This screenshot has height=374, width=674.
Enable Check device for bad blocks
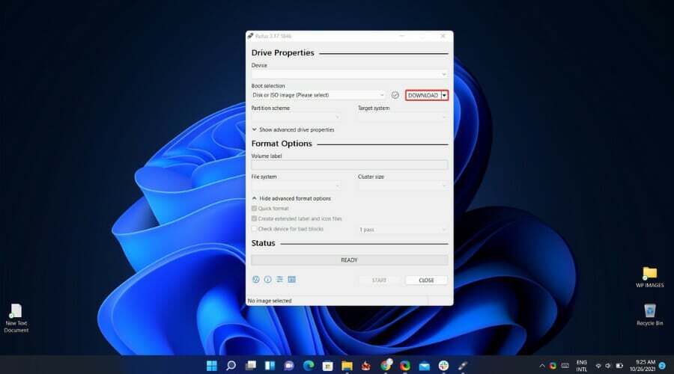(254, 229)
